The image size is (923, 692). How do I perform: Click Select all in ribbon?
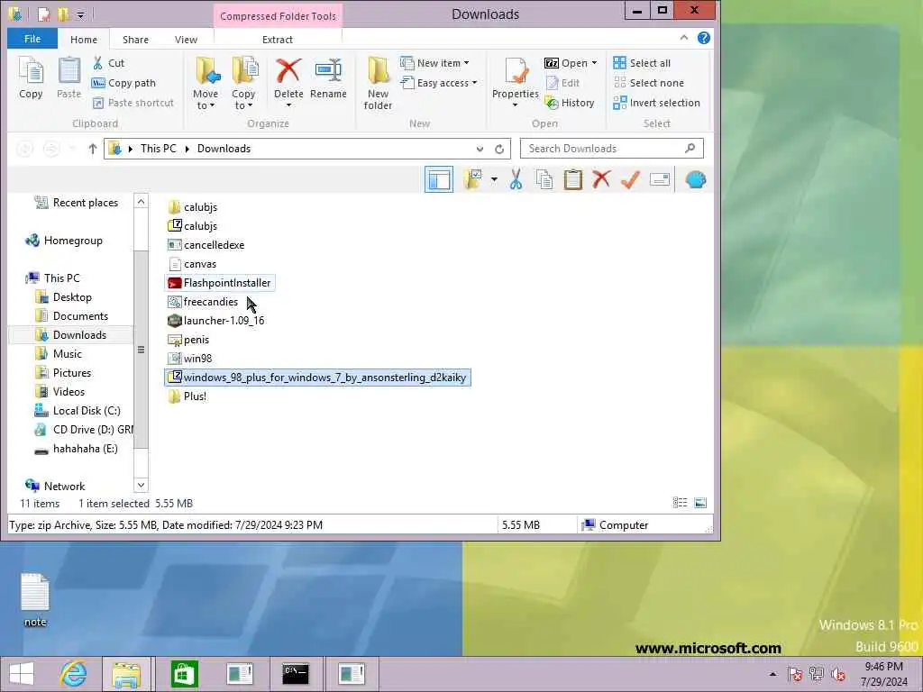click(x=642, y=63)
